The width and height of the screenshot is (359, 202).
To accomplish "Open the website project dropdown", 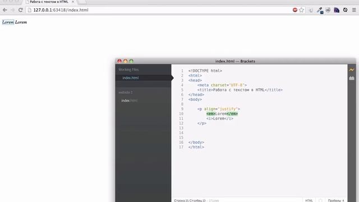I will tap(126, 93).
